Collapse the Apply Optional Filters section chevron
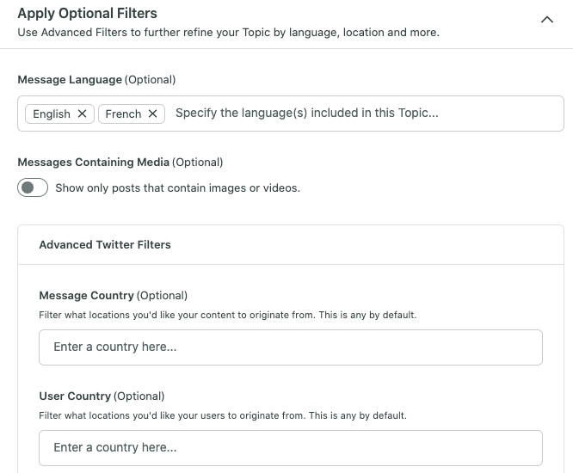Screen dimensions: 573x473 click(x=546, y=20)
